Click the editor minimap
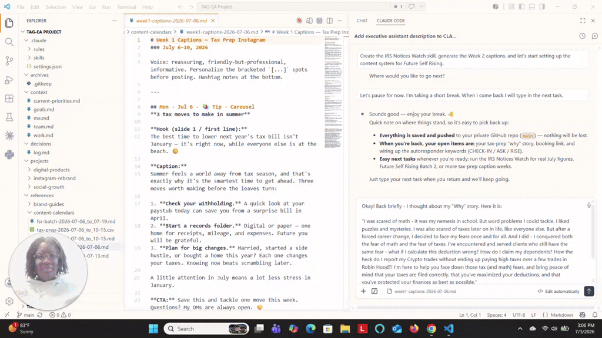The width and height of the screenshot is (602, 338). pyautogui.click(x=333, y=92)
